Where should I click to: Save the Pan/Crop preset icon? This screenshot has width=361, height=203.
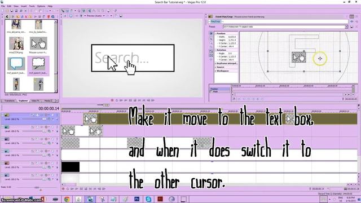click(x=351, y=27)
